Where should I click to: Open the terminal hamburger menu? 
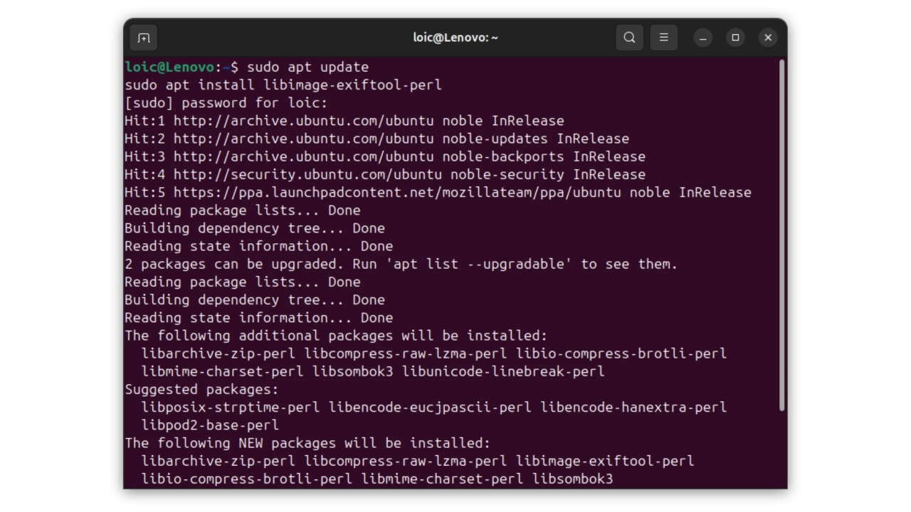point(663,38)
